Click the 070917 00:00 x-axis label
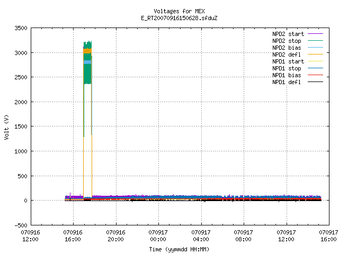 tap(158, 236)
